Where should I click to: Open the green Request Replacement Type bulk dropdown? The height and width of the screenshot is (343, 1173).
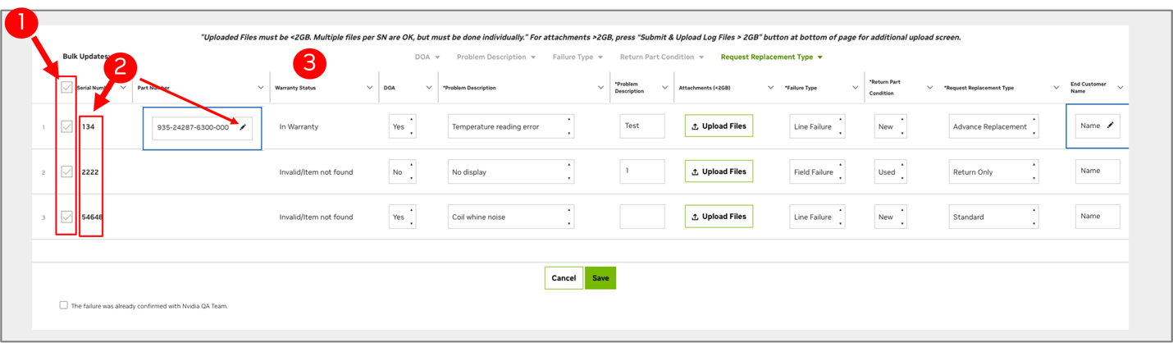pyautogui.click(x=772, y=57)
